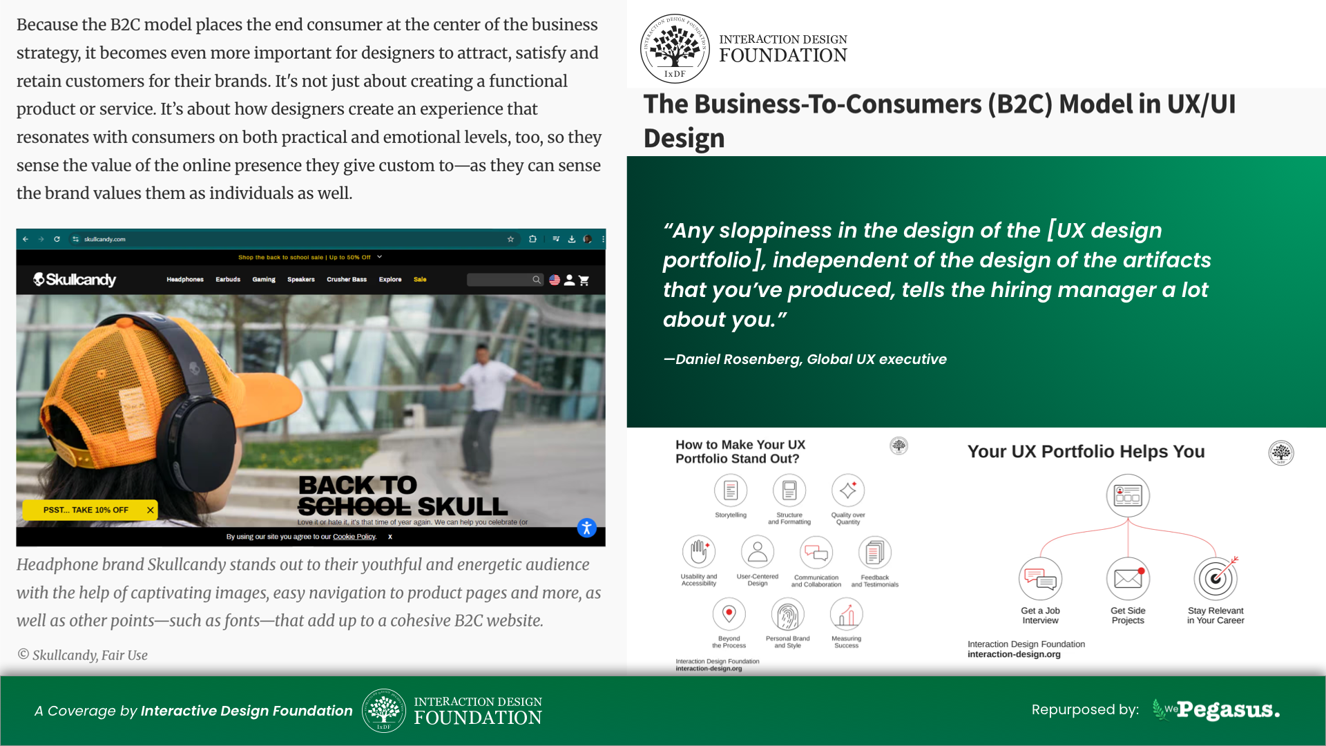The height and width of the screenshot is (746, 1326).
Task: Open the Explore menu
Action: [390, 280]
